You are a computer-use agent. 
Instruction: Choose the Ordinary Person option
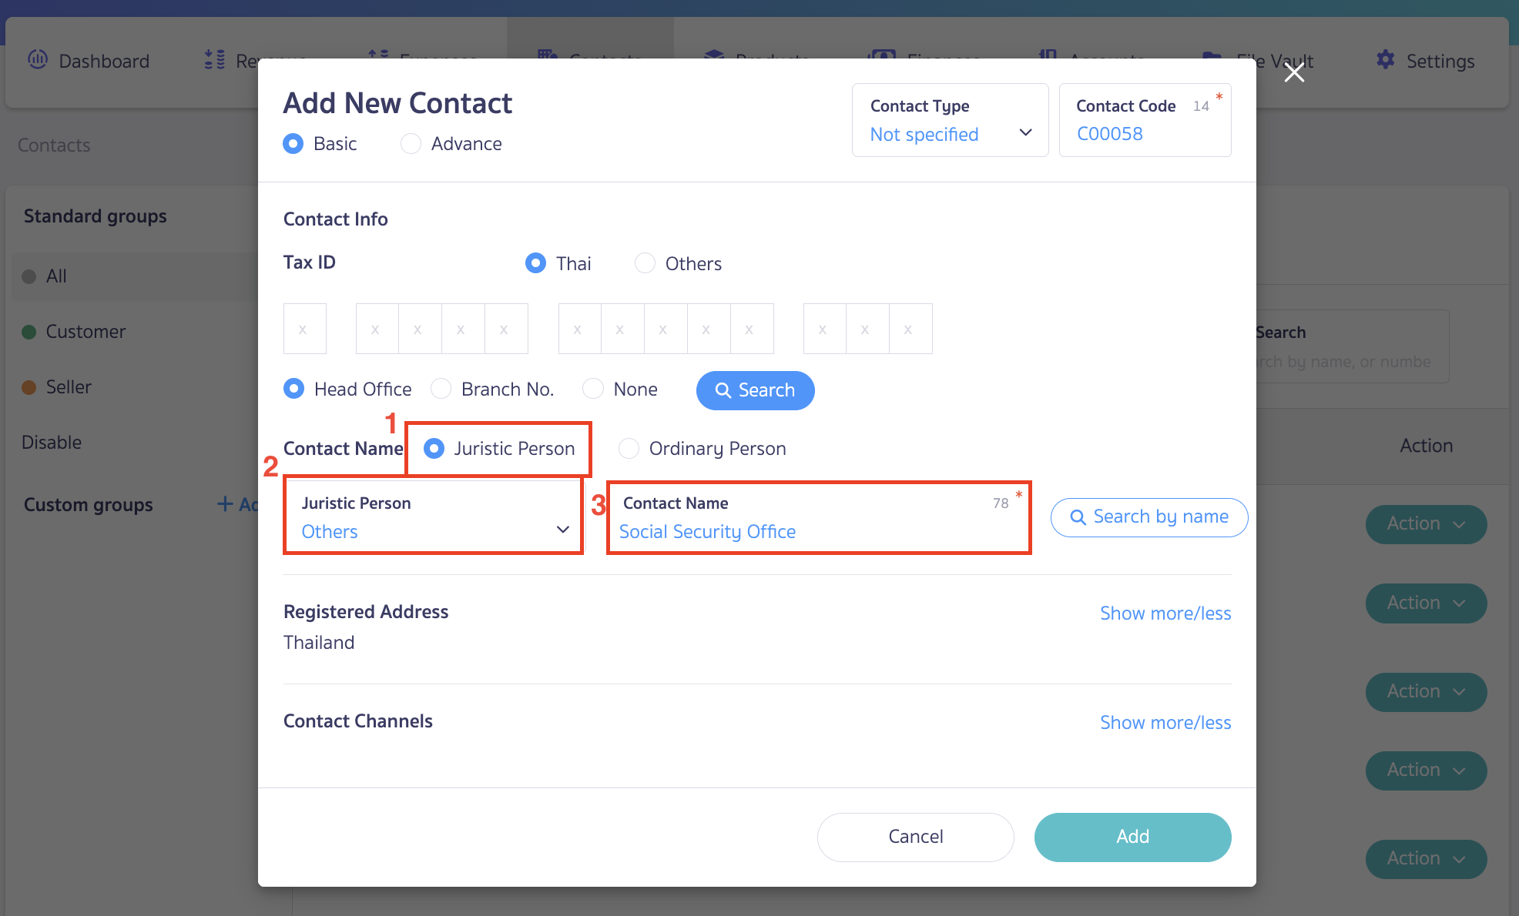point(629,448)
